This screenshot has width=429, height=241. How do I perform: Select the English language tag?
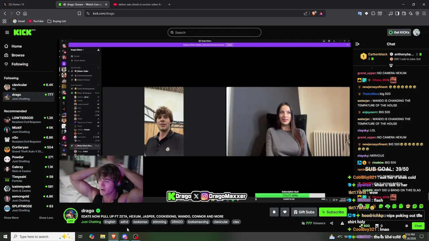tap(110, 222)
